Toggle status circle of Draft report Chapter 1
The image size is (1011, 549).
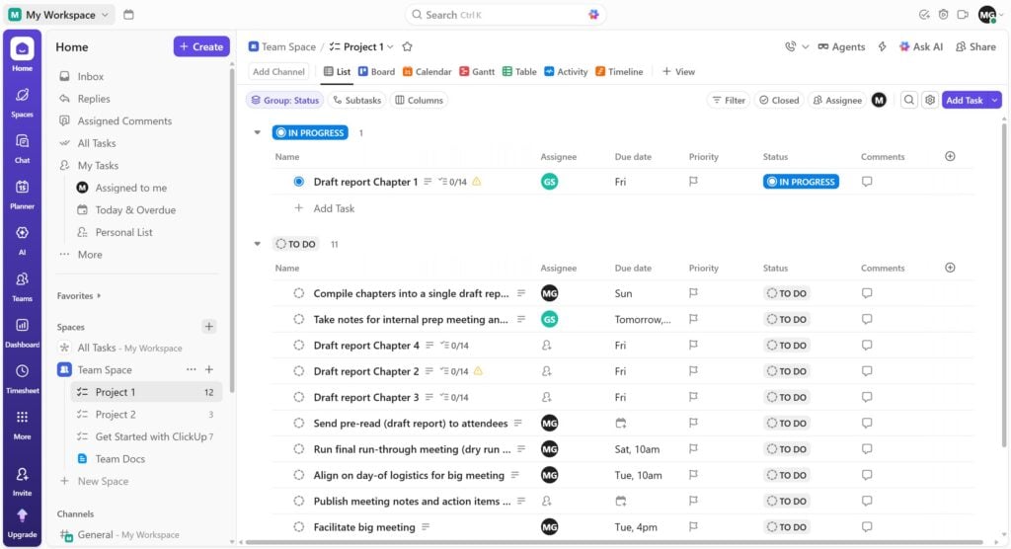point(298,182)
